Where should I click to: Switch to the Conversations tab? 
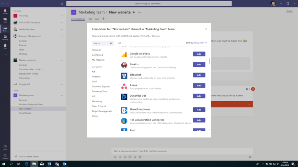pos(78,19)
